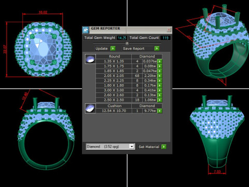Screen dimensions: 249x187
Task: Click green arrow for 3.00 X 3.00 row
Action: pos(160,90)
